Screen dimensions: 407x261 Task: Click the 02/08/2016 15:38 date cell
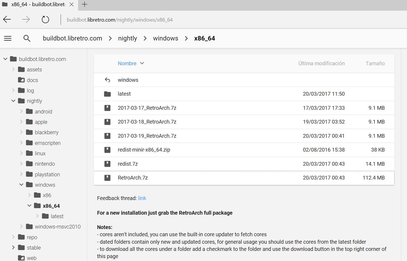coord(324,150)
